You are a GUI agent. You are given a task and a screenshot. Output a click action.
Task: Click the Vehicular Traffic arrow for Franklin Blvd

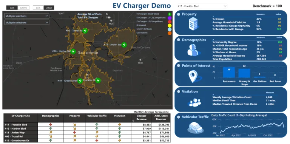(x=97, y=125)
